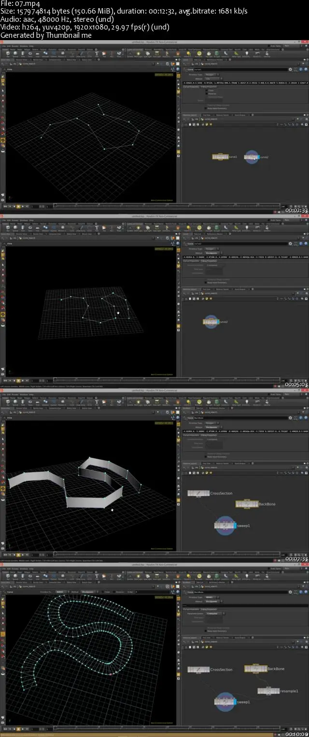Viewport: 309px width, 737px height.
Task: Click the Spot Light shelf tool in 00:02:33 frame
Action: coord(147,54)
